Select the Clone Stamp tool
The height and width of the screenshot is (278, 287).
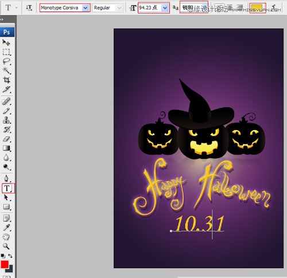click(x=6, y=120)
